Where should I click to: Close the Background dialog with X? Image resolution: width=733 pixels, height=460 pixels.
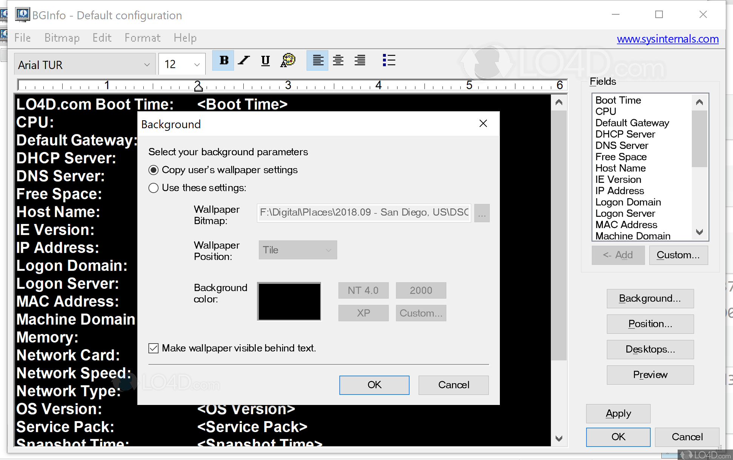pyautogui.click(x=483, y=123)
